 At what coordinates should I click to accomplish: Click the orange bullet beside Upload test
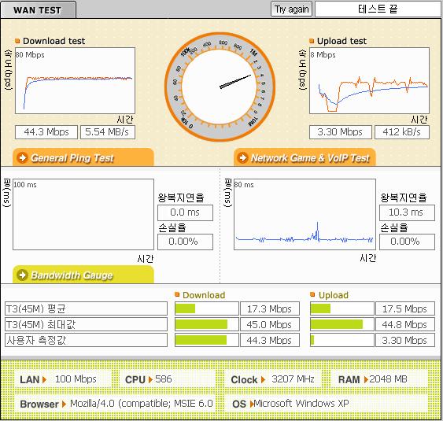tap(312, 41)
